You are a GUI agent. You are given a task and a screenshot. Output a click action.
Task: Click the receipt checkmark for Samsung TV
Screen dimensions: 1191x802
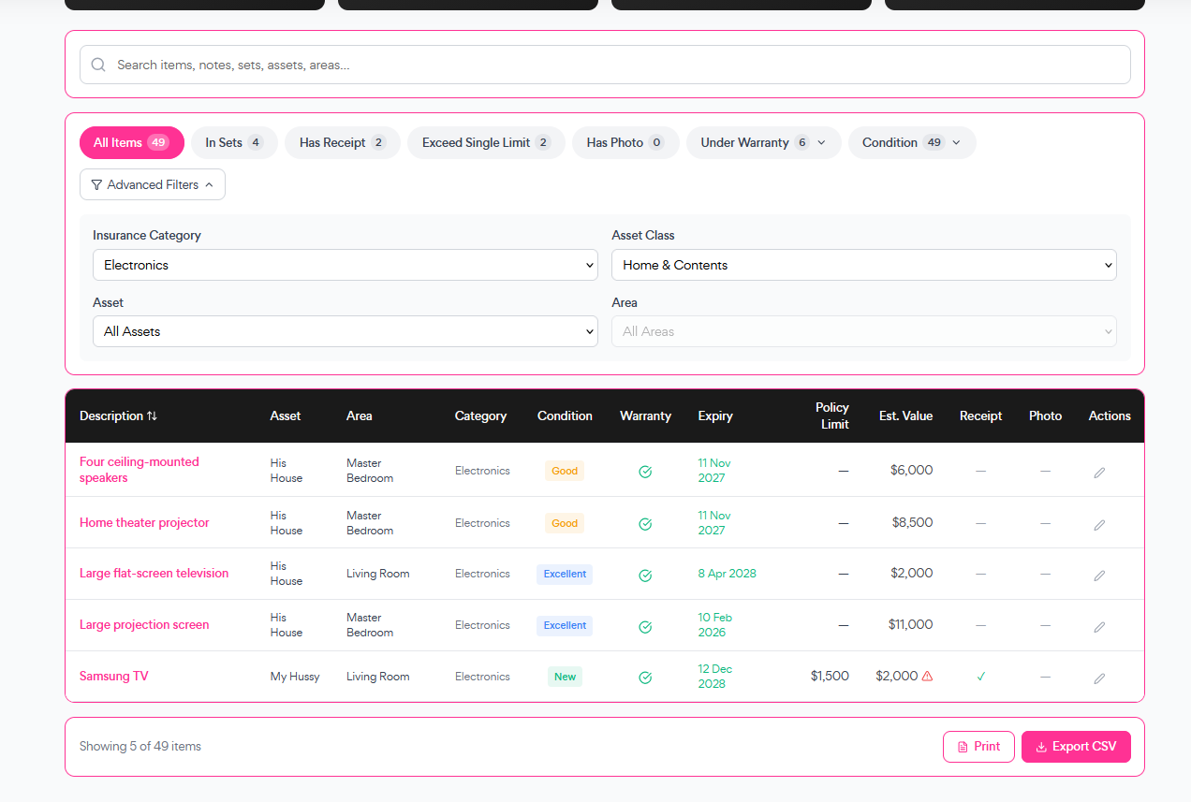(980, 676)
